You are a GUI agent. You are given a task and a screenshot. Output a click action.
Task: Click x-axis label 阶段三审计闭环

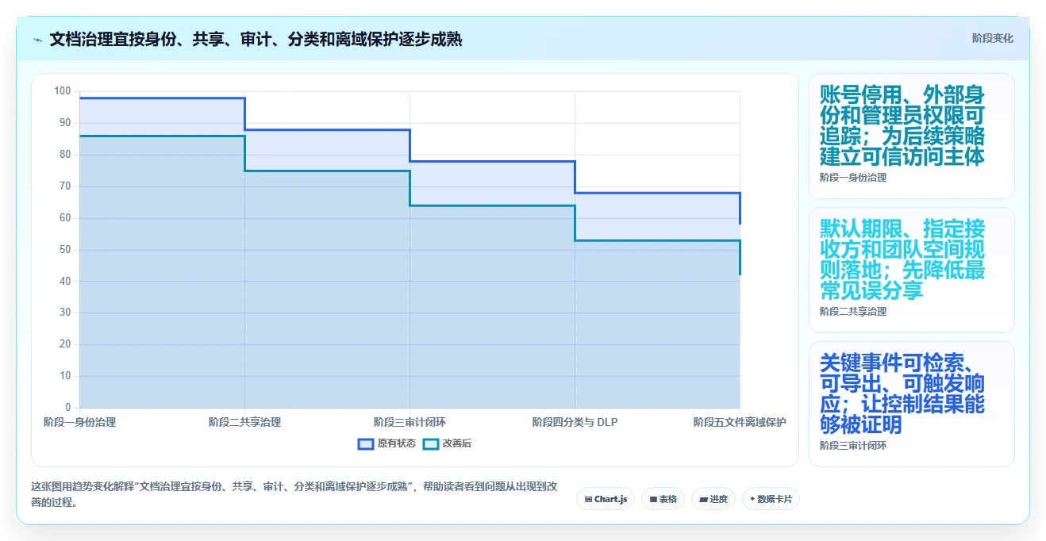coord(410,422)
